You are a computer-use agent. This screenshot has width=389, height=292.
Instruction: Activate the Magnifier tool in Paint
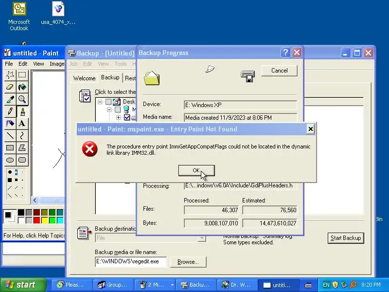[22, 99]
